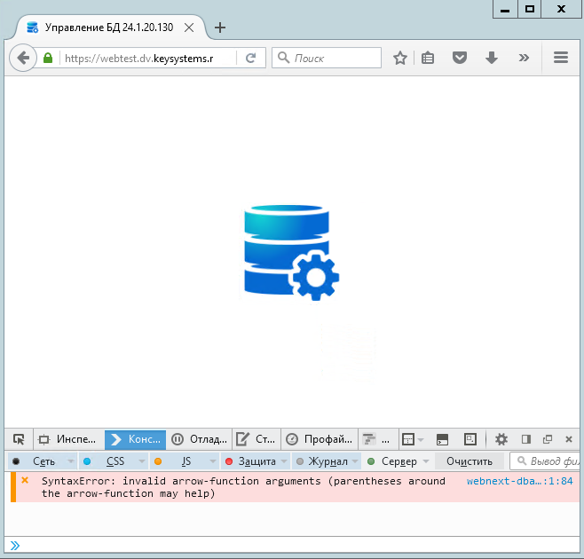Click the Очистить console button
The height and width of the screenshot is (559, 584).
[x=470, y=461]
